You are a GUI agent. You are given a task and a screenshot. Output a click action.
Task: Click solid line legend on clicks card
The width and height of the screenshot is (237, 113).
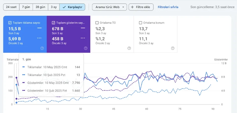coord(39,28)
